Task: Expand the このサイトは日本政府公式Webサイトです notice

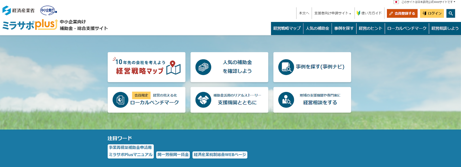Action: point(428,2)
